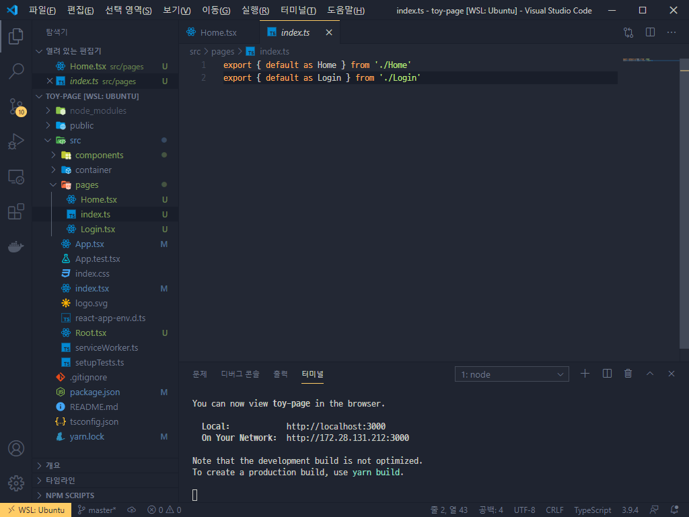Close index.ts in open editors list
The image size is (689, 517).
point(50,81)
